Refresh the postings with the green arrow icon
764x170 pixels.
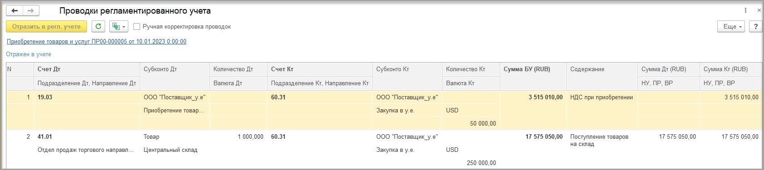click(98, 27)
